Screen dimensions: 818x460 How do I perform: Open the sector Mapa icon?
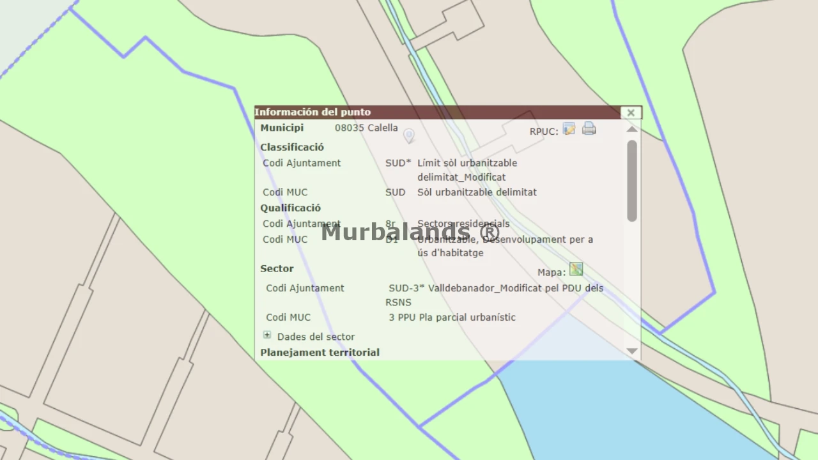pyautogui.click(x=576, y=270)
